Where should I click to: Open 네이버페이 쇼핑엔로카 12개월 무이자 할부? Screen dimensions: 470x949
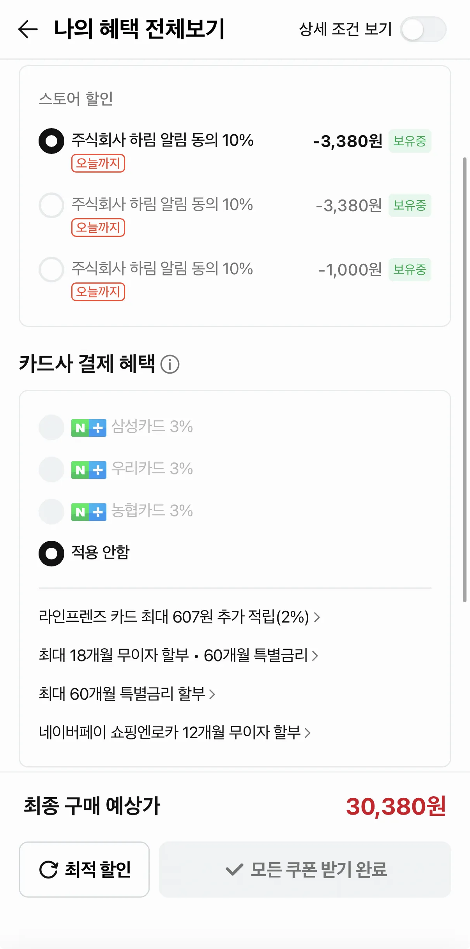[x=175, y=732]
